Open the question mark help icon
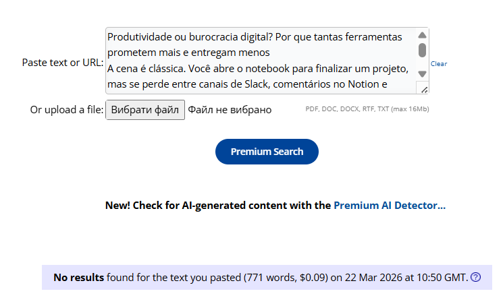This screenshot has height=306, width=503. point(476,277)
